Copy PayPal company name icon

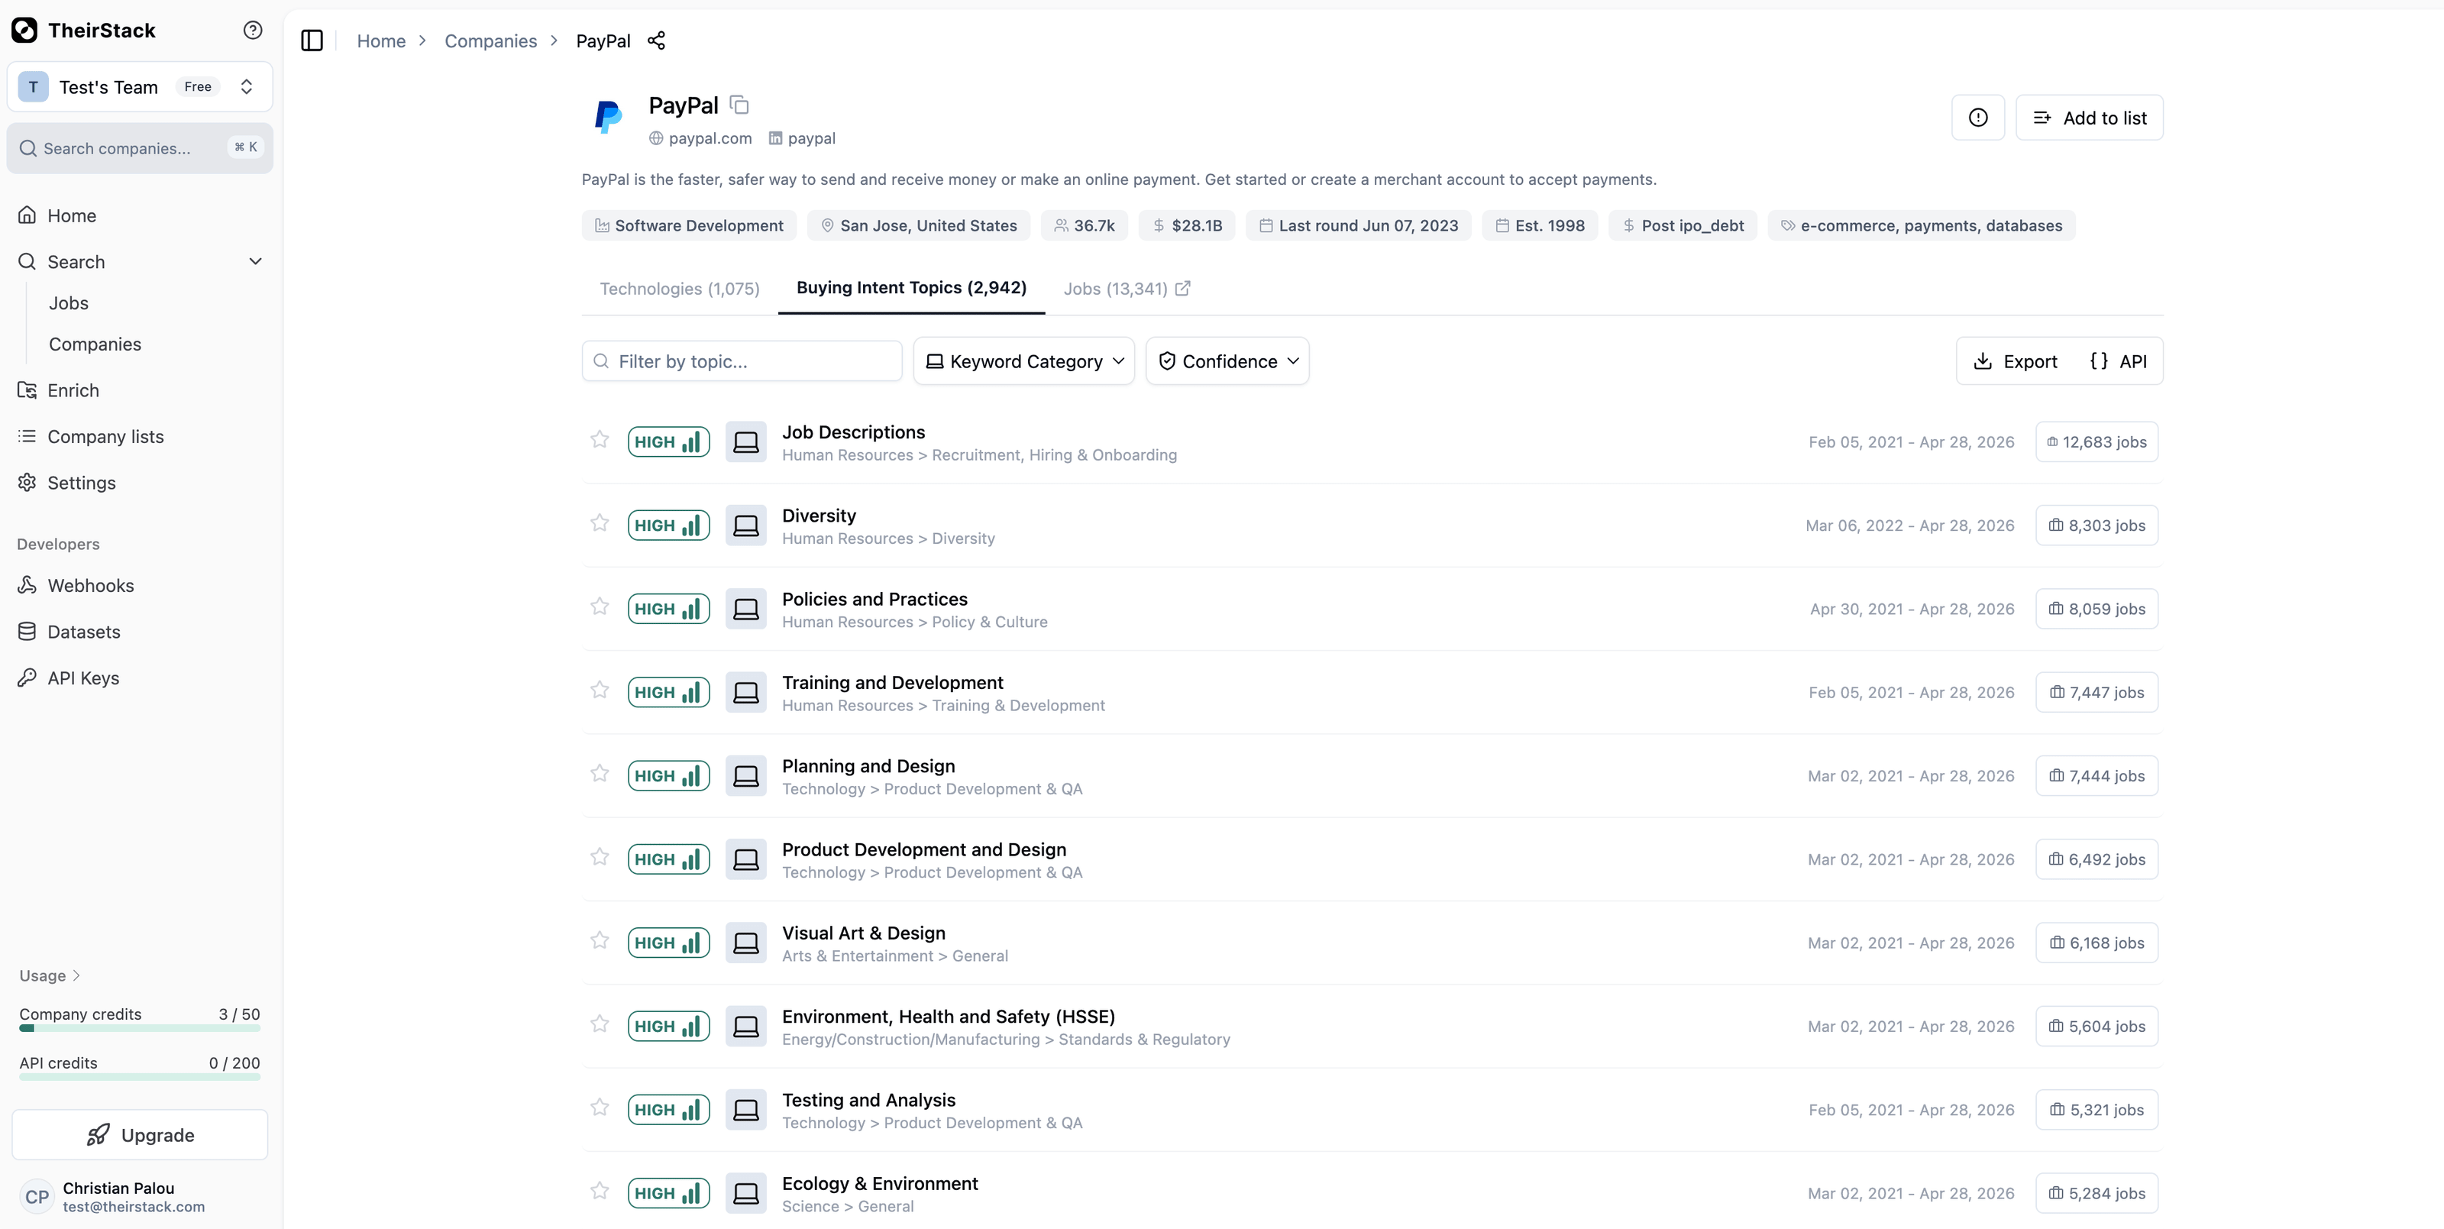(x=739, y=105)
